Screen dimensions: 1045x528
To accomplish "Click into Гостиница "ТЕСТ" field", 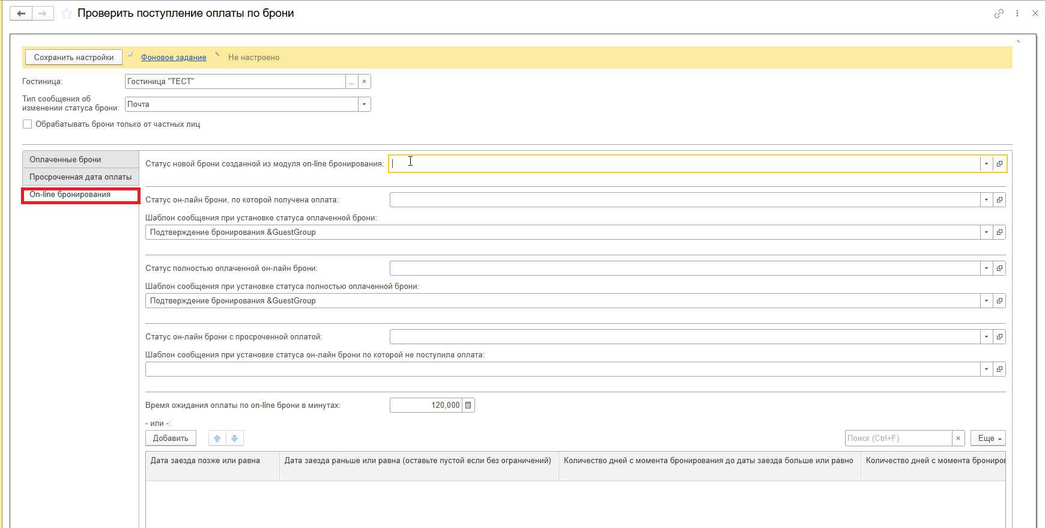I will [x=235, y=81].
